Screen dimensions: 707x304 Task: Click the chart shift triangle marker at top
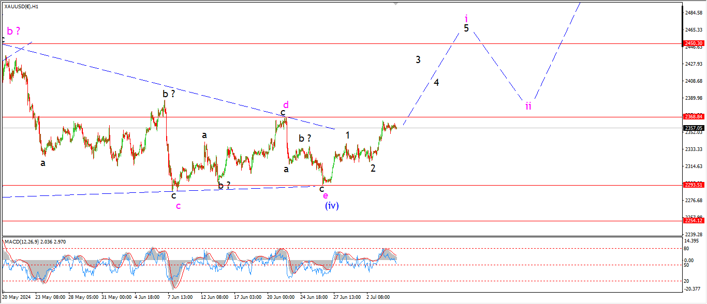396,4
